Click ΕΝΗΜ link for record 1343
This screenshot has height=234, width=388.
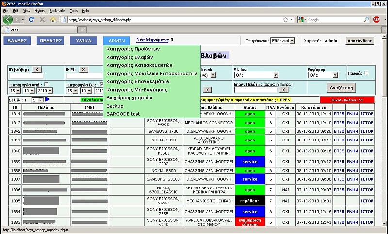click(353, 123)
